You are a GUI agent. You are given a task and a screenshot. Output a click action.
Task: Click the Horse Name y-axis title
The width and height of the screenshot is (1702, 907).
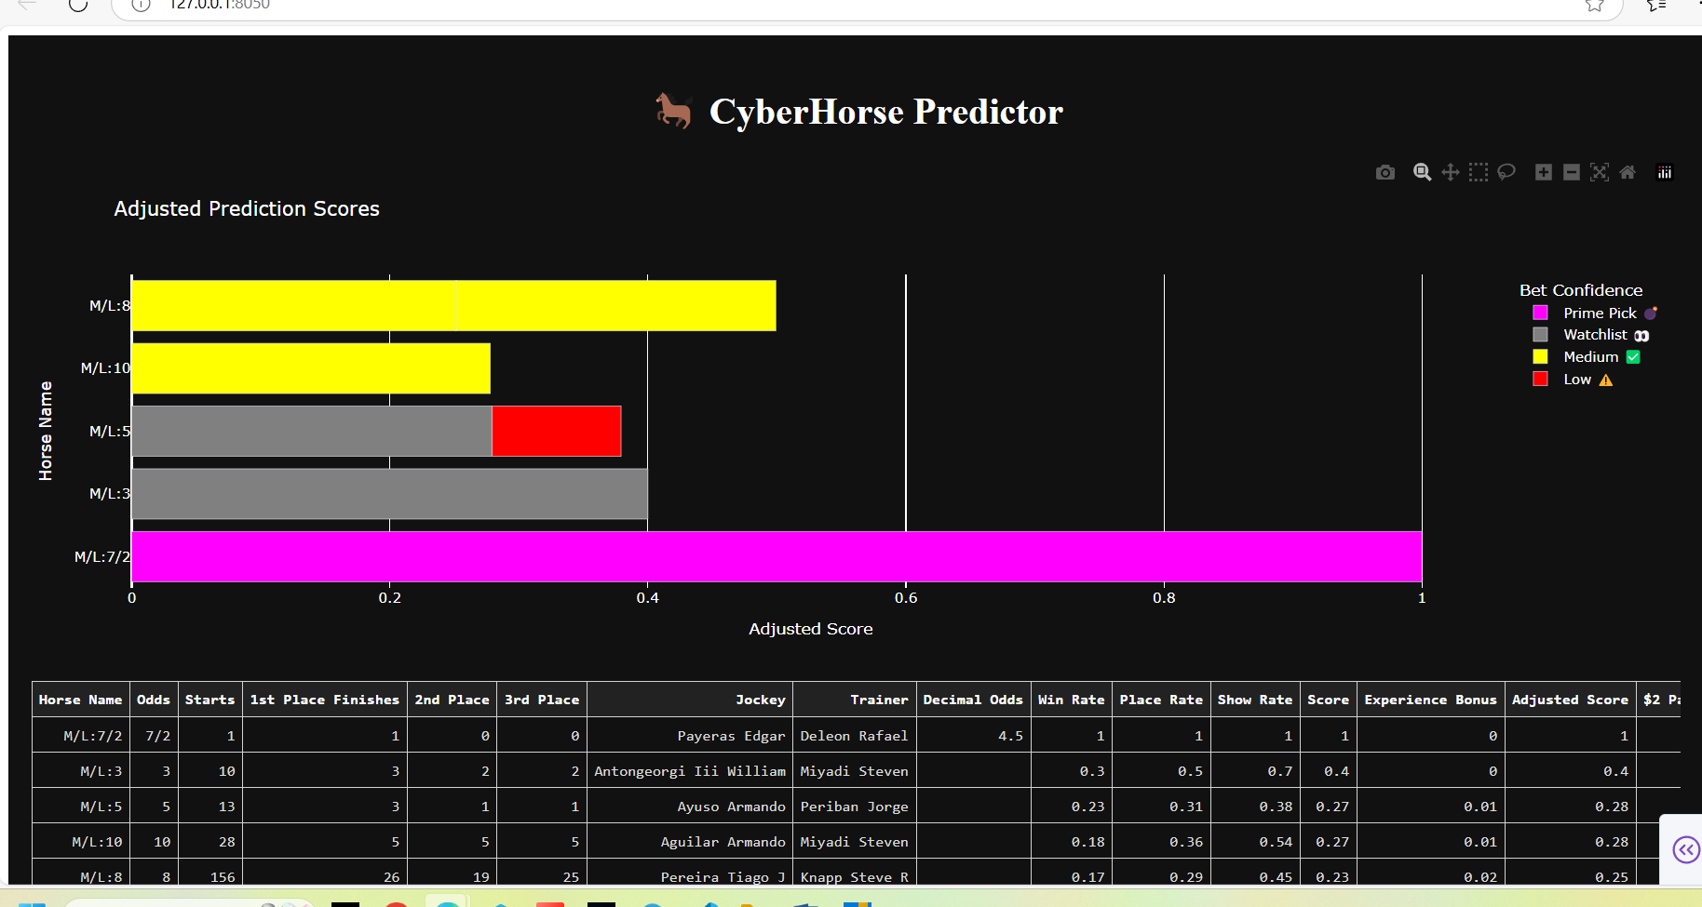(x=46, y=431)
